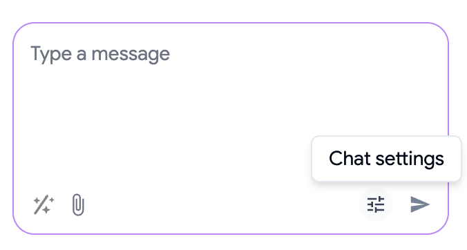Click the magic wand sparkle icon
The height and width of the screenshot is (250, 467).
[x=44, y=204]
